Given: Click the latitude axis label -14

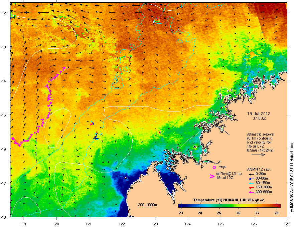Looking at the screenshot, I should 3,81.
